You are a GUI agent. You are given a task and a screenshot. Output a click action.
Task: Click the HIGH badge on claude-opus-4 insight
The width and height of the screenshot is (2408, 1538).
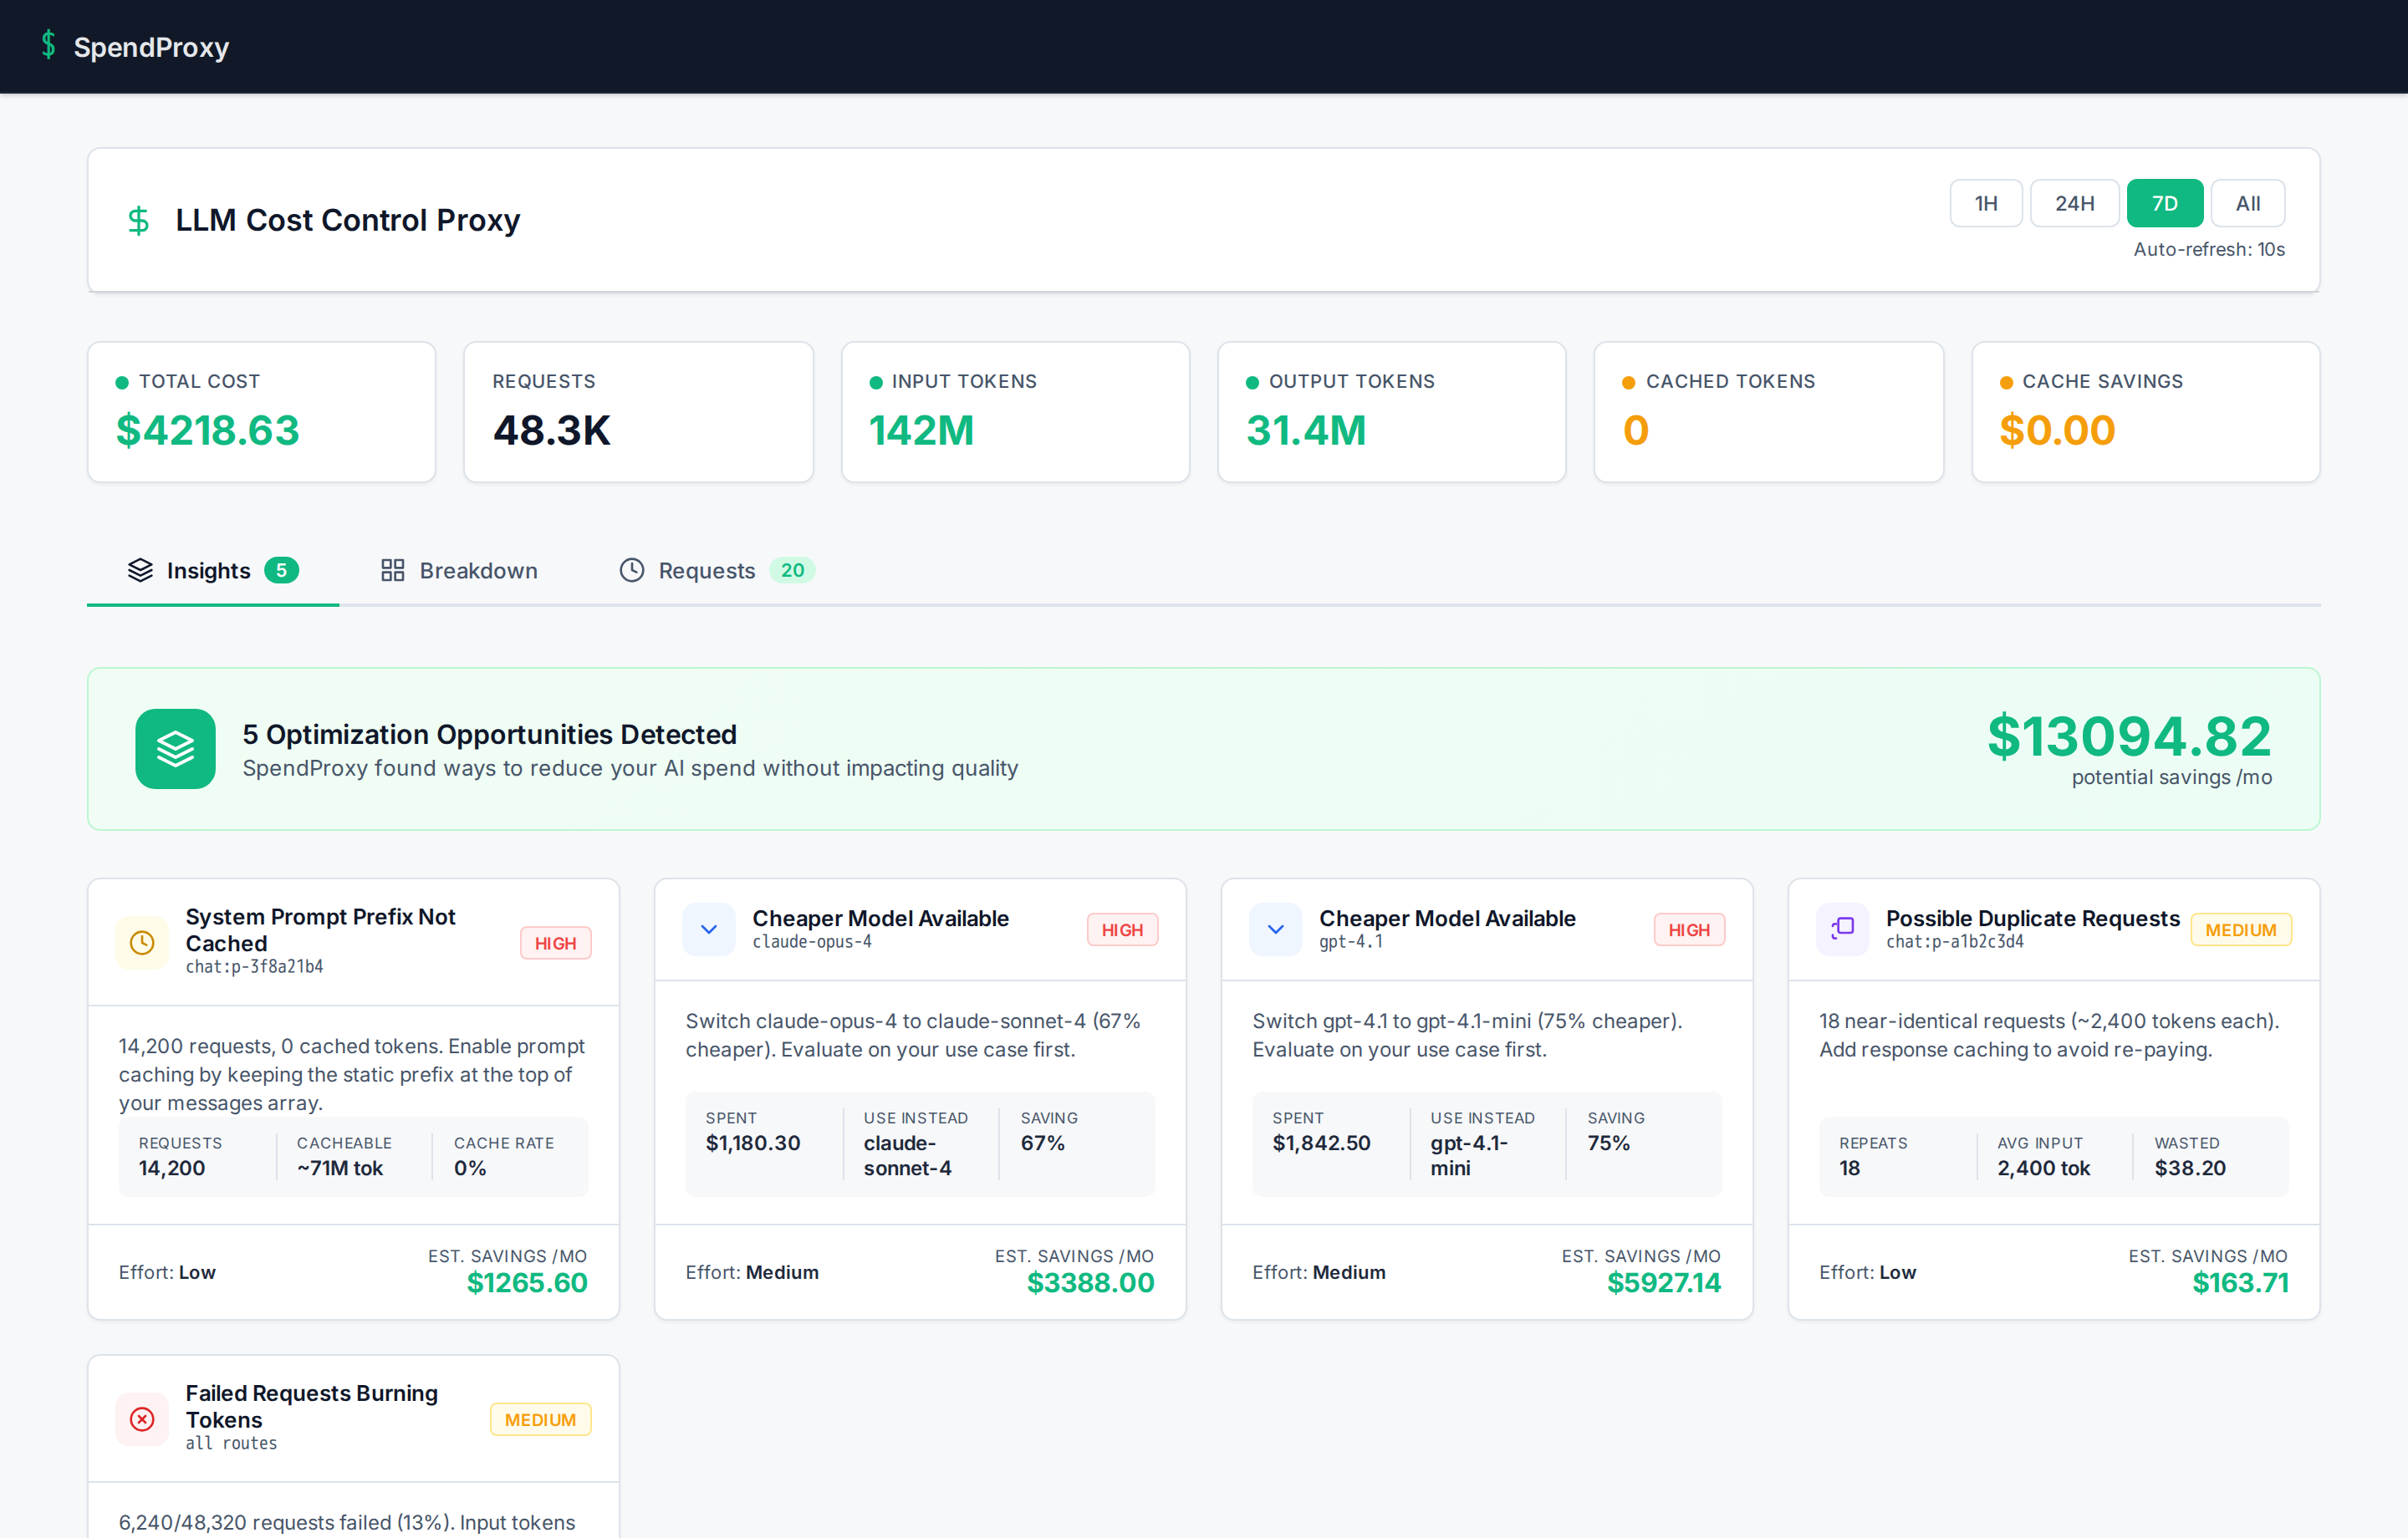click(x=1122, y=929)
